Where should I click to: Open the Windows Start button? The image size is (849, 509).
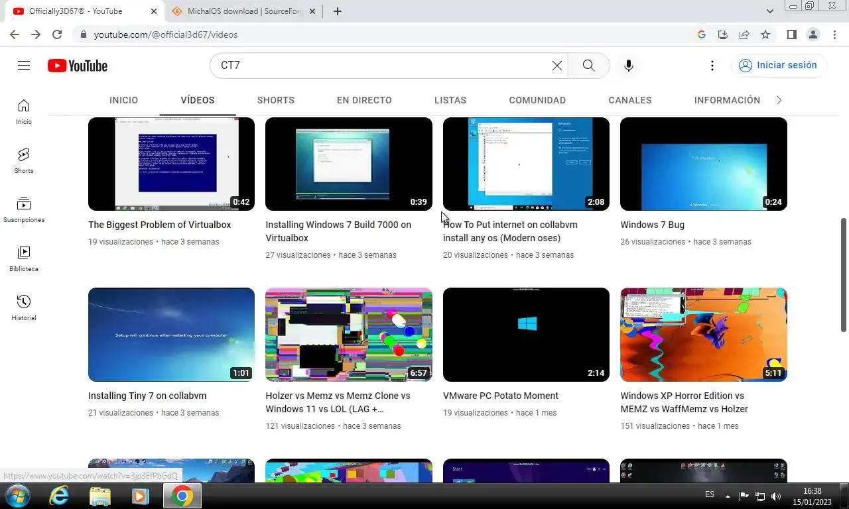[x=17, y=496]
